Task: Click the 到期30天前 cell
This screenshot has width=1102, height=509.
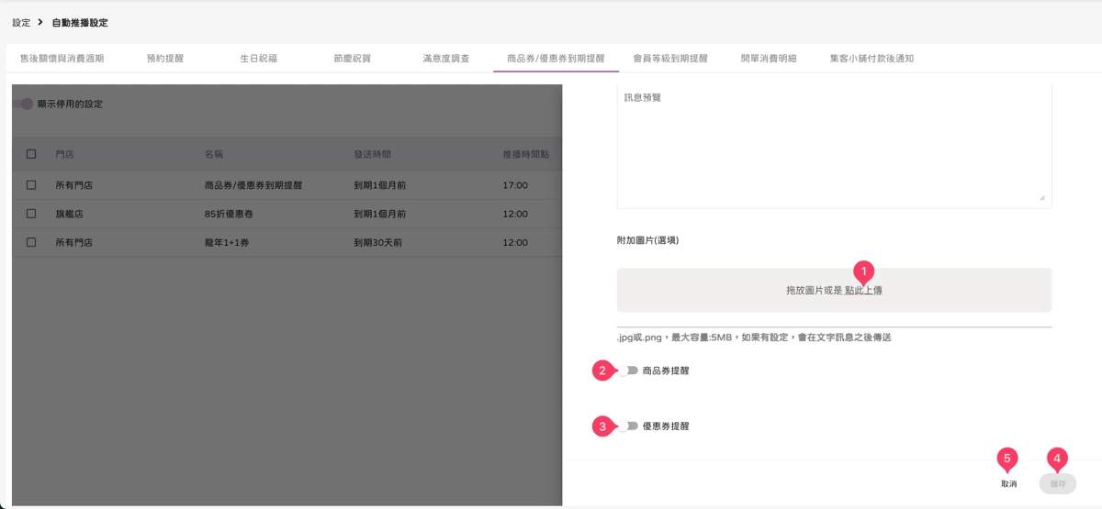Action: (380, 243)
